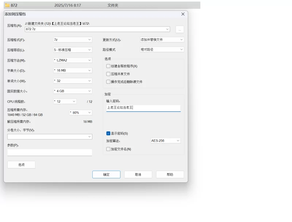The width and height of the screenshot is (292, 222).
Task: Open the 压缩格式 7z dropdown
Action: pyautogui.click(x=73, y=40)
